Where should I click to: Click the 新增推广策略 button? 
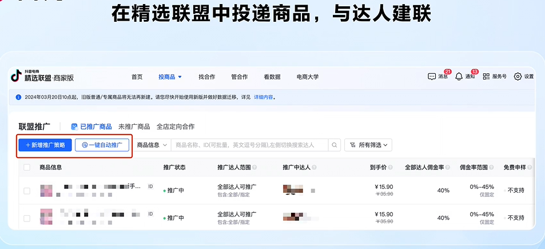45,145
